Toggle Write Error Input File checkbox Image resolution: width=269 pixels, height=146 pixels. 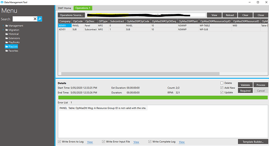pos(103,142)
